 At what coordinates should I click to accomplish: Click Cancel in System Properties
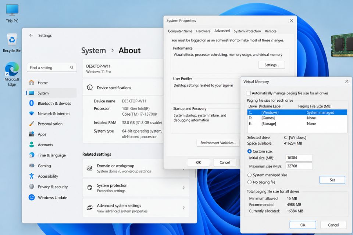pos(225,162)
